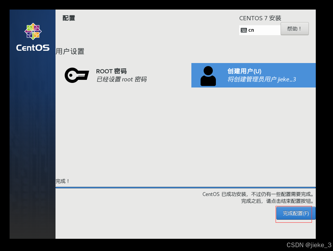The image size is (333, 251).
Task: Click the ROOT password key icon
Action: click(x=77, y=75)
